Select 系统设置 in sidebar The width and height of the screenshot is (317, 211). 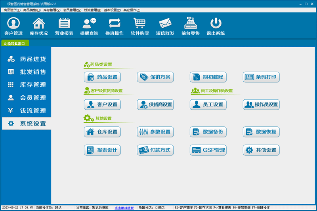pos(27,124)
